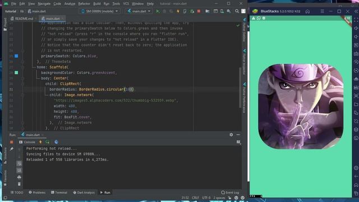This screenshot has height=202, width=359.
Task: Open the Terminal tool window
Action: pos(59,192)
